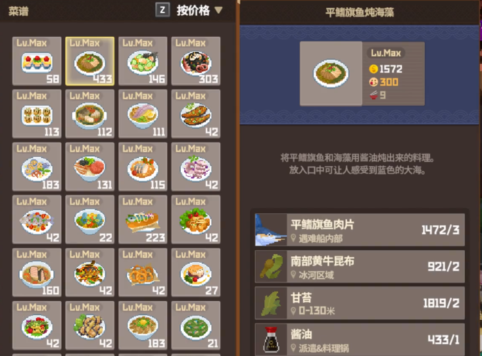Click the Z key sort shortcut icon
This screenshot has height=356, width=482.
(x=162, y=10)
